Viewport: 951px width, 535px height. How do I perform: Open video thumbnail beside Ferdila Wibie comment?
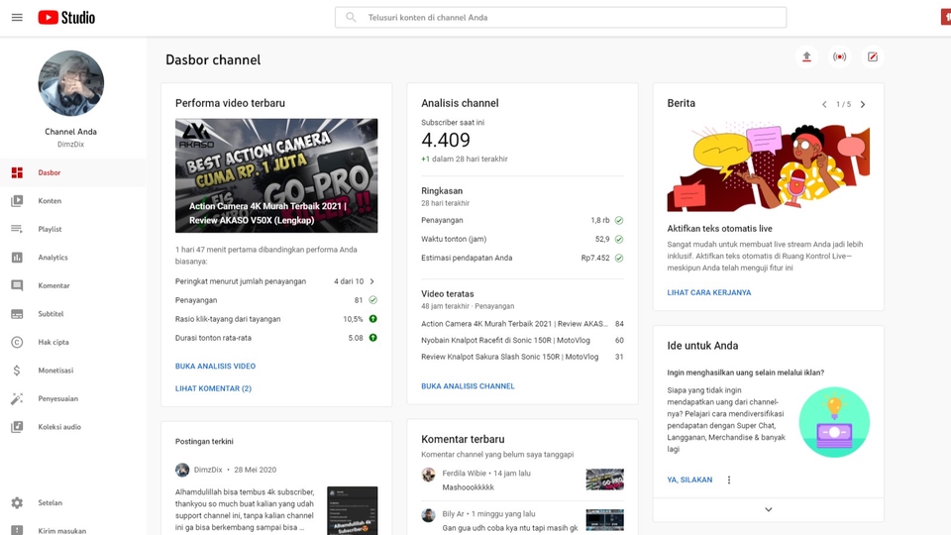click(604, 480)
